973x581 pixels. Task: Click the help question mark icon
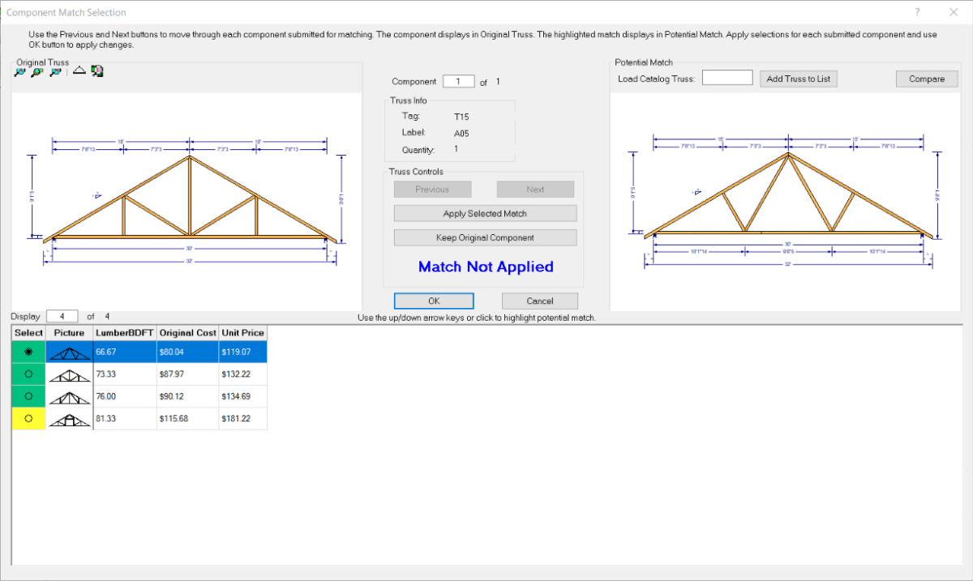(916, 12)
